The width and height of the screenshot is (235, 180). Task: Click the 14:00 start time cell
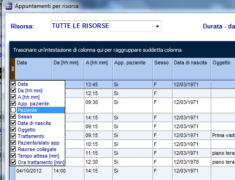(x=68, y=173)
